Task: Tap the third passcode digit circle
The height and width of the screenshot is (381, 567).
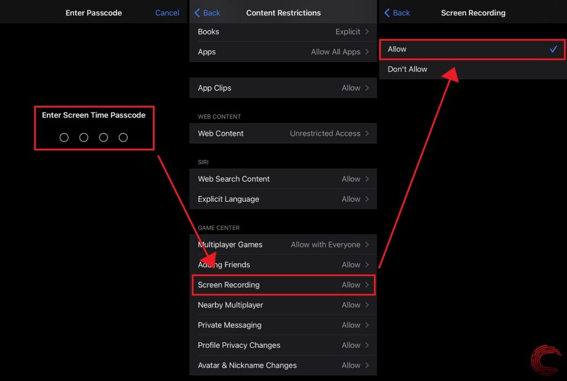Action: 104,138
